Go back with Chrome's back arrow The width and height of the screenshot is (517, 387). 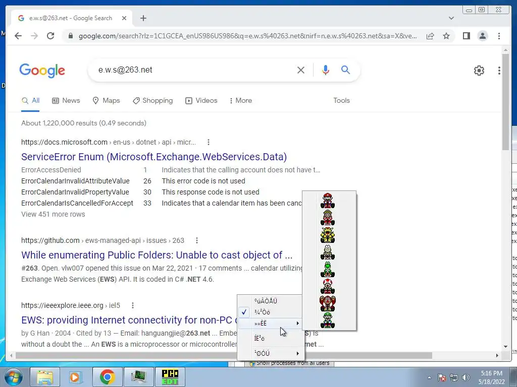[18, 36]
